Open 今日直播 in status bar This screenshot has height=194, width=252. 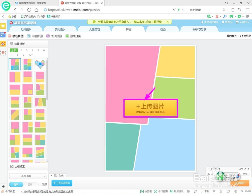161,191
